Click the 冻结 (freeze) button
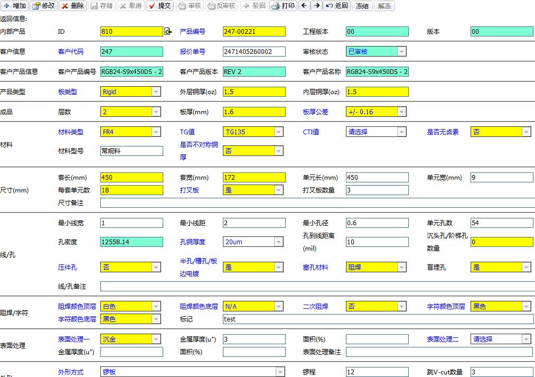Image resolution: width=535 pixels, height=377 pixels. point(362,6)
